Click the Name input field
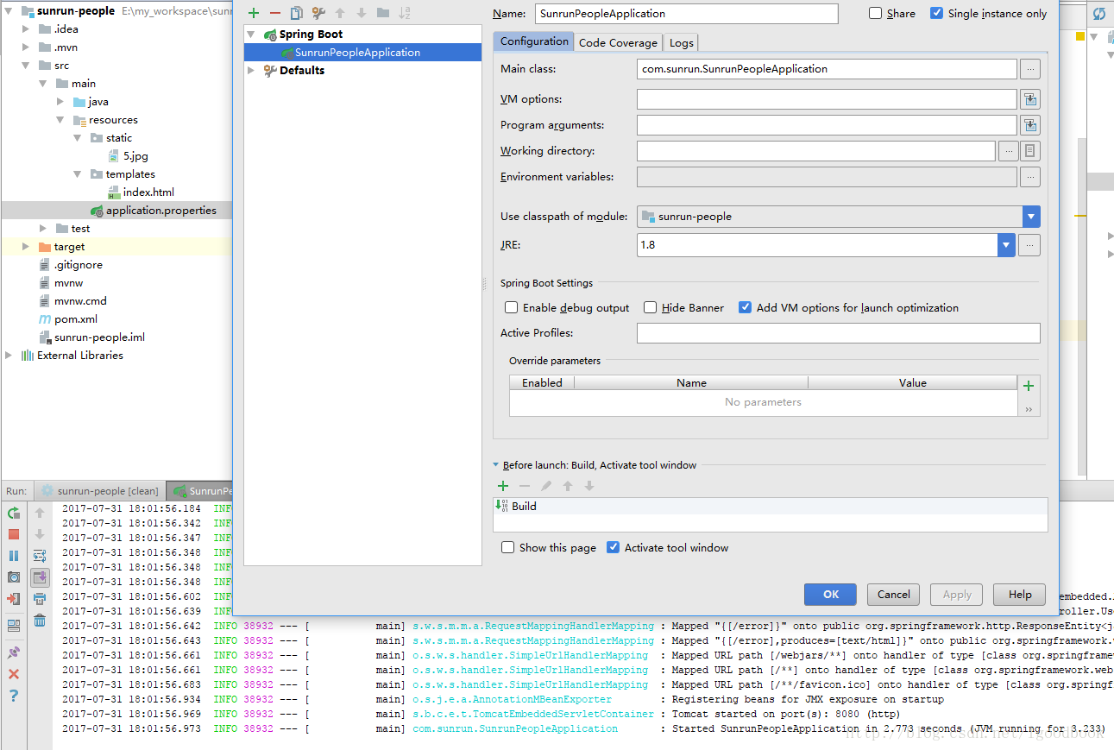The height and width of the screenshot is (750, 1114). click(x=686, y=14)
